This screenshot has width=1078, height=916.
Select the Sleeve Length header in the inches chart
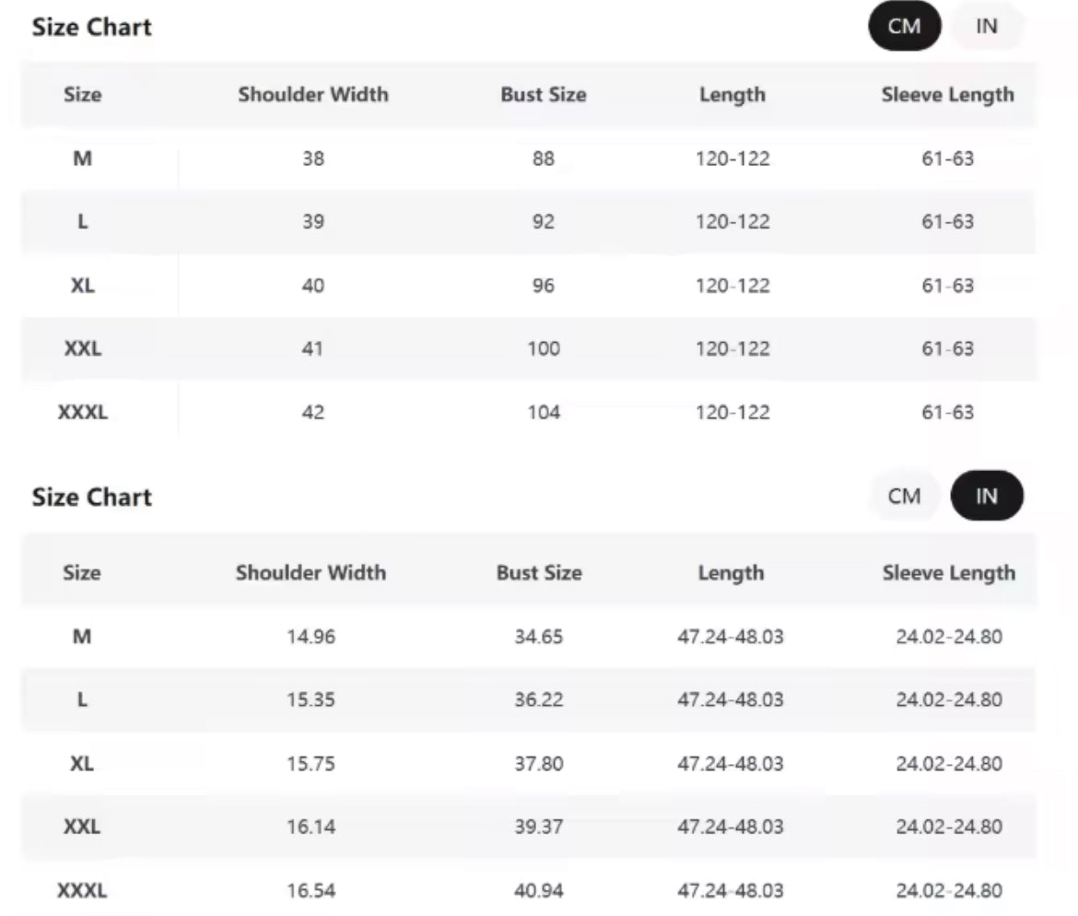pos(948,572)
